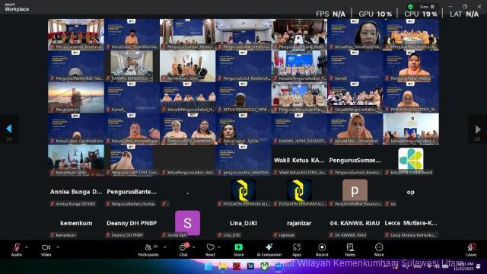
Task: Expand the arrow next to Participants
Action: (x=165, y=247)
